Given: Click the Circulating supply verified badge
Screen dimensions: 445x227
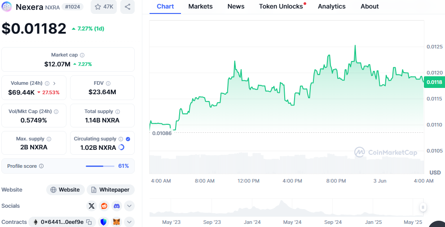Looking at the screenshot, I should [128, 139].
